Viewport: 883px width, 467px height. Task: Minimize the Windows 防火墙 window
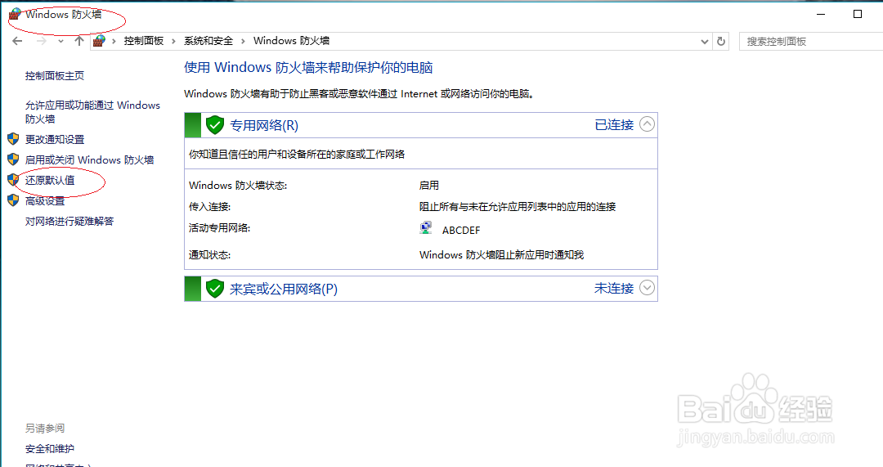(821, 14)
